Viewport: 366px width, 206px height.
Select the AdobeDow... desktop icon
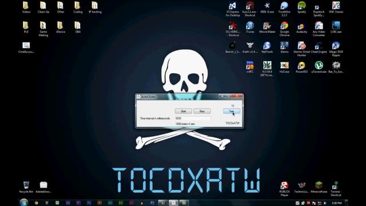tap(43, 187)
